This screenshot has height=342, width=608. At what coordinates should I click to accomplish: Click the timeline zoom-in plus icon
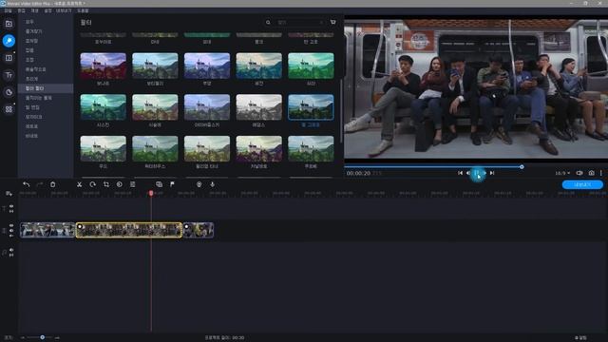[x=57, y=338]
